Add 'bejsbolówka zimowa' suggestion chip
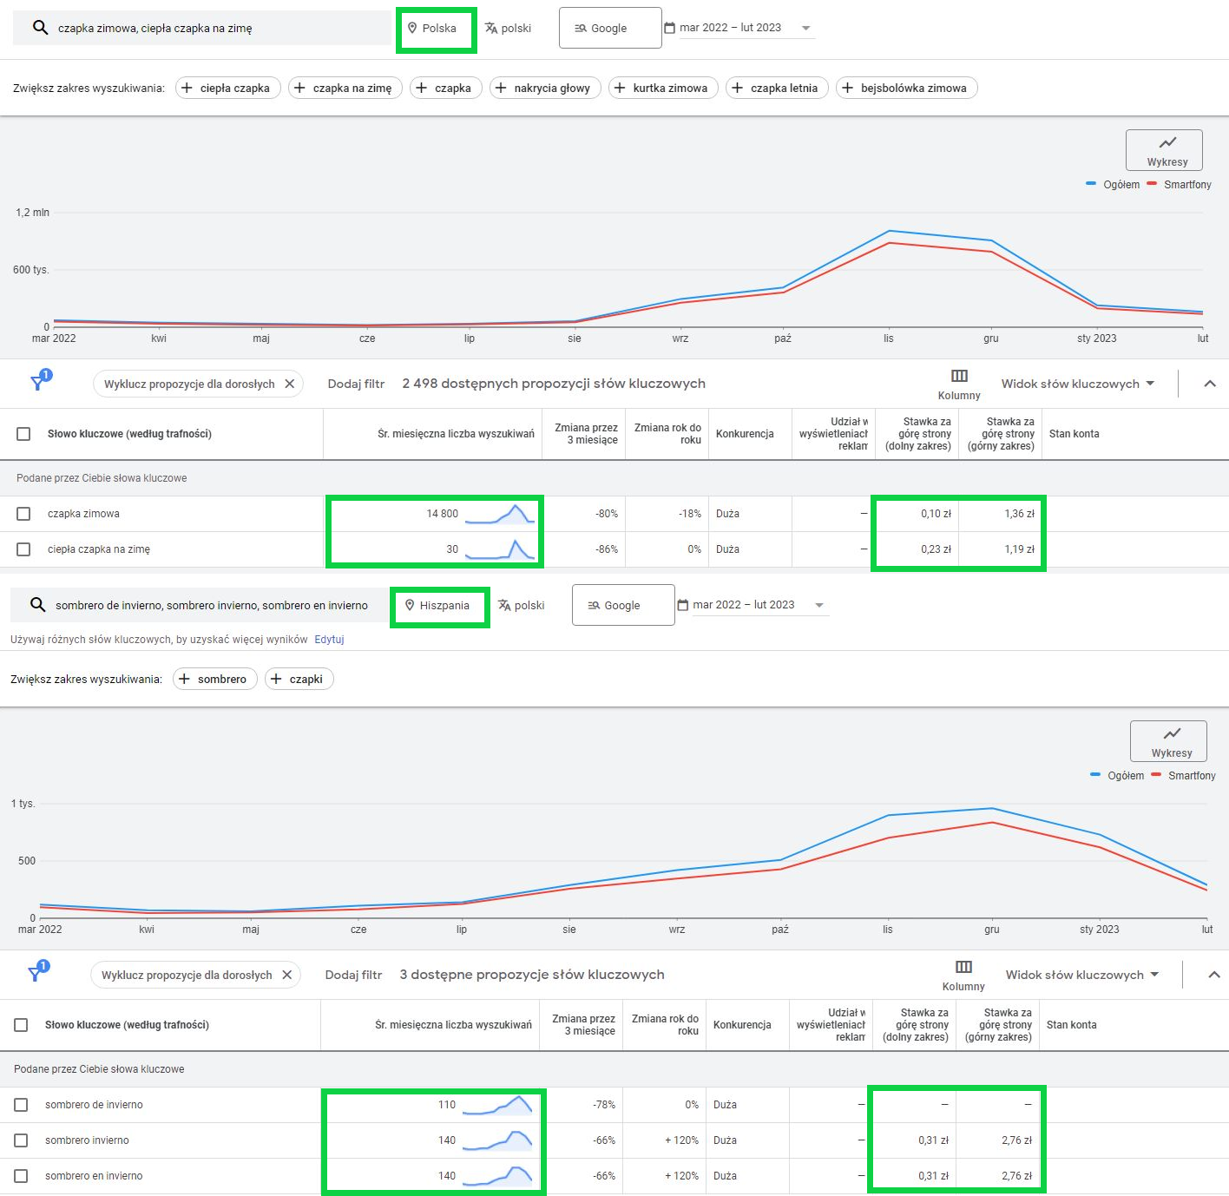 coord(907,88)
